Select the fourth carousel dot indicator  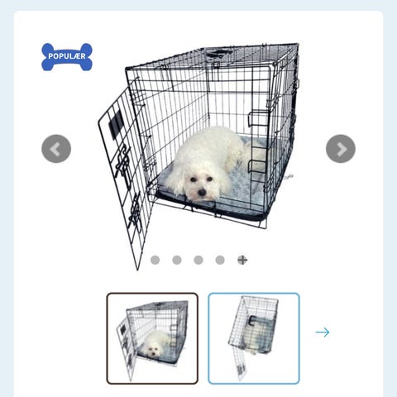[220, 260]
